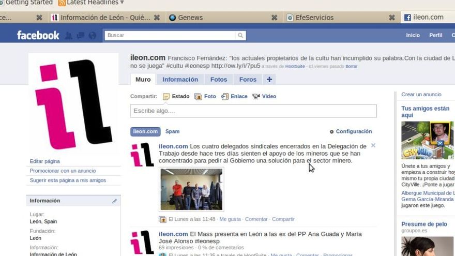Screen dimensions: 455x256
Task: Close the Genews browser tab
Action: point(274,18)
